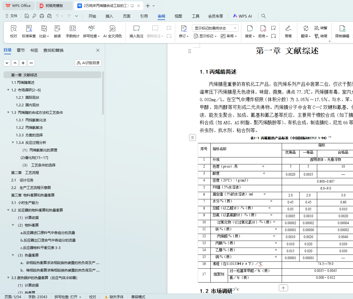Open the 找稻壳模板 window tab
Image resolution: width=353 pixels, height=299 pixels.
pos(54,6)
